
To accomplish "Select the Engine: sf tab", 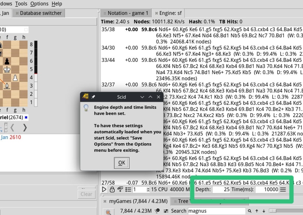I will click(x=168, y=13).
